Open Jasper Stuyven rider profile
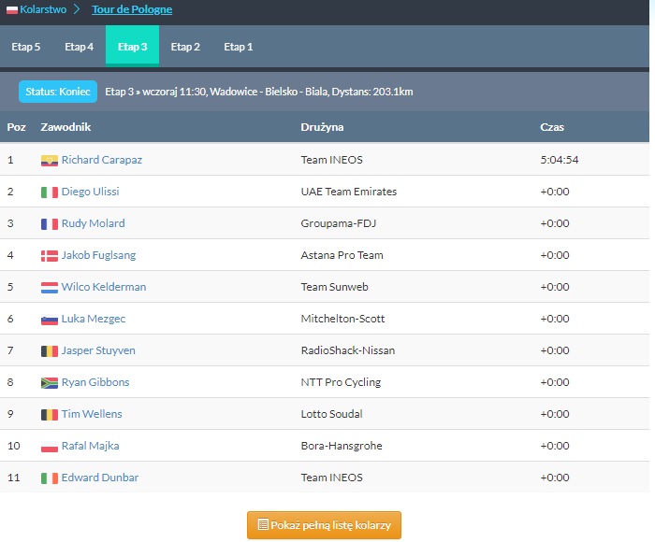This screenshot has height=542, width=655. tap(98, 350)
